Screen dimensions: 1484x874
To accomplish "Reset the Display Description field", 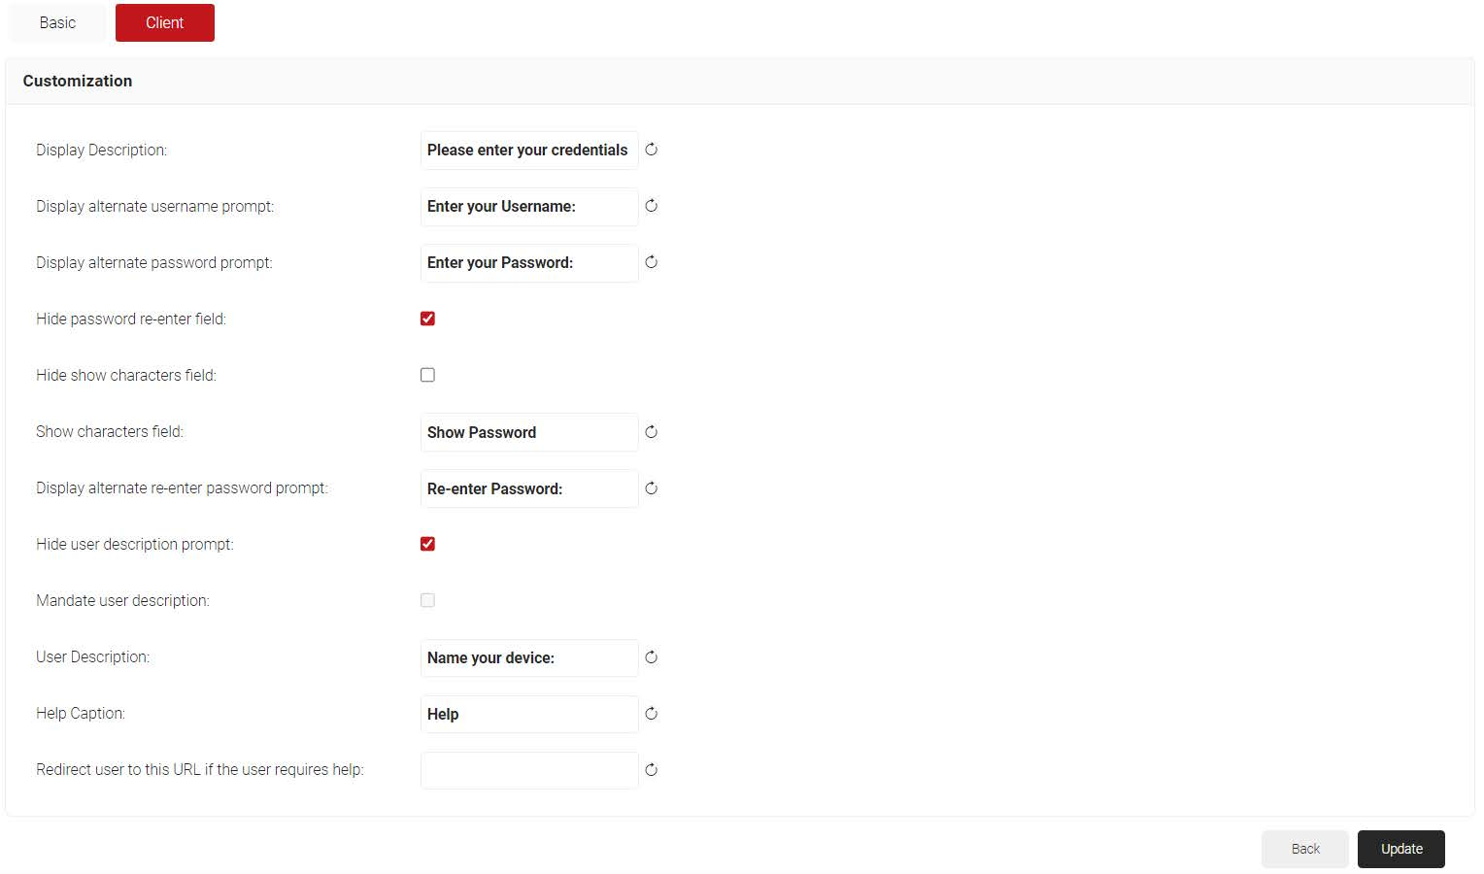I will coord(652,150).
